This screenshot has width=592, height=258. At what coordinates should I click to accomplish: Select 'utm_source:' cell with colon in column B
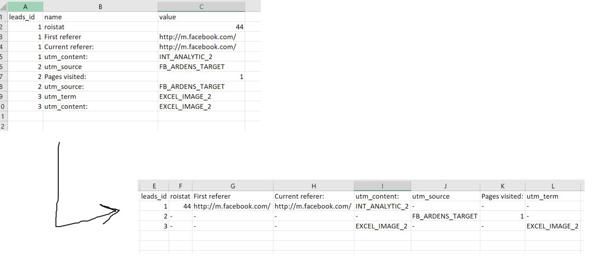[x=100, y=86]
